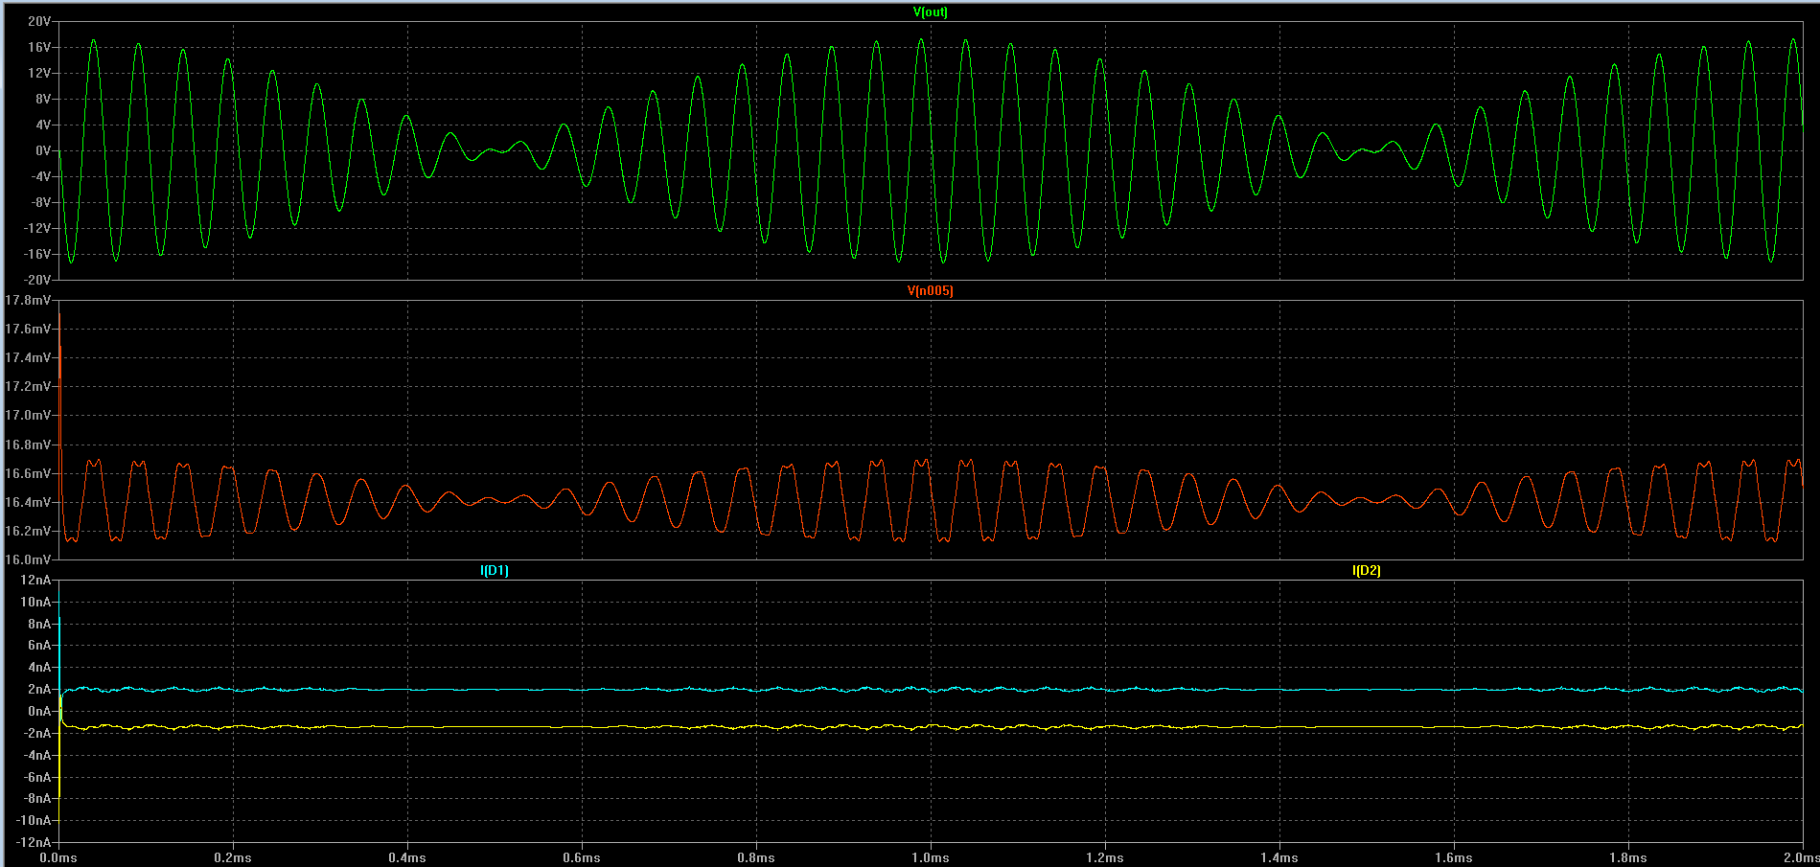The width and height of the screenshot is (1820, 867).
Task: Click the 12nA axis label
Action: (x=36, y=580)
